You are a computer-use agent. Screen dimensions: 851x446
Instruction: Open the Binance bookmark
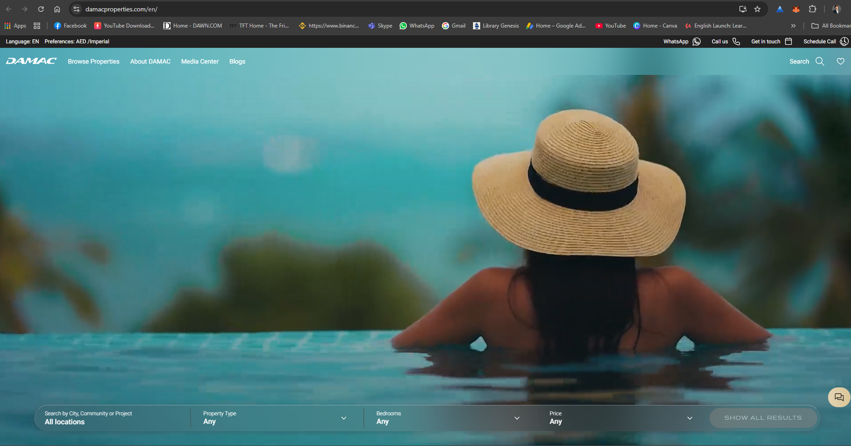point(329,26)
